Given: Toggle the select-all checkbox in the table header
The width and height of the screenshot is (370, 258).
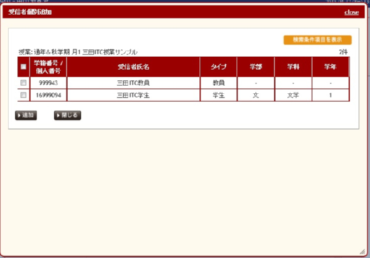Looking at the screenshot, I should pyautogui.click(x=23, y=67).
